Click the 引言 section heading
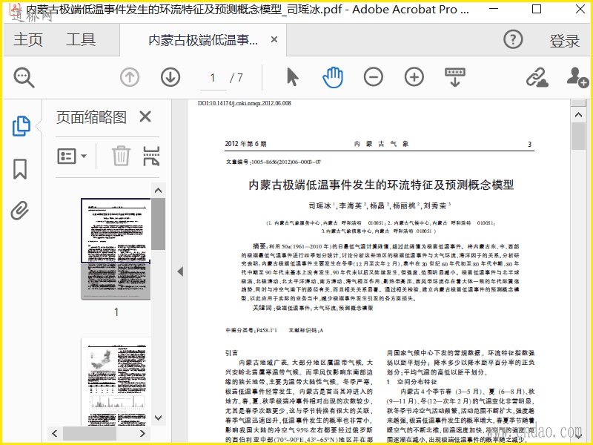 [x=231, y=353]
